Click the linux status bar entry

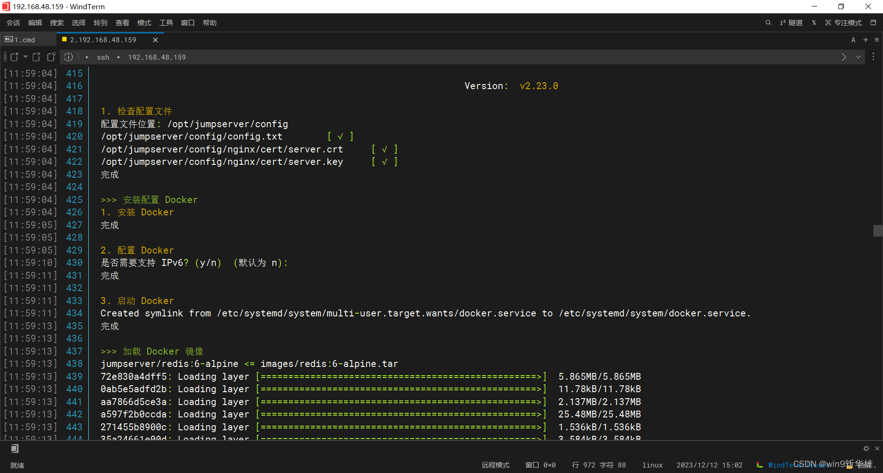pyautogui.click(x=653, y=465)
